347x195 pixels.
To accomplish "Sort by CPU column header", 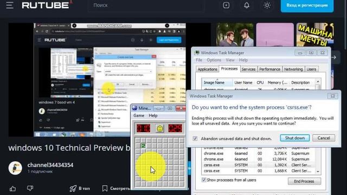I will (x=260, y=82).
